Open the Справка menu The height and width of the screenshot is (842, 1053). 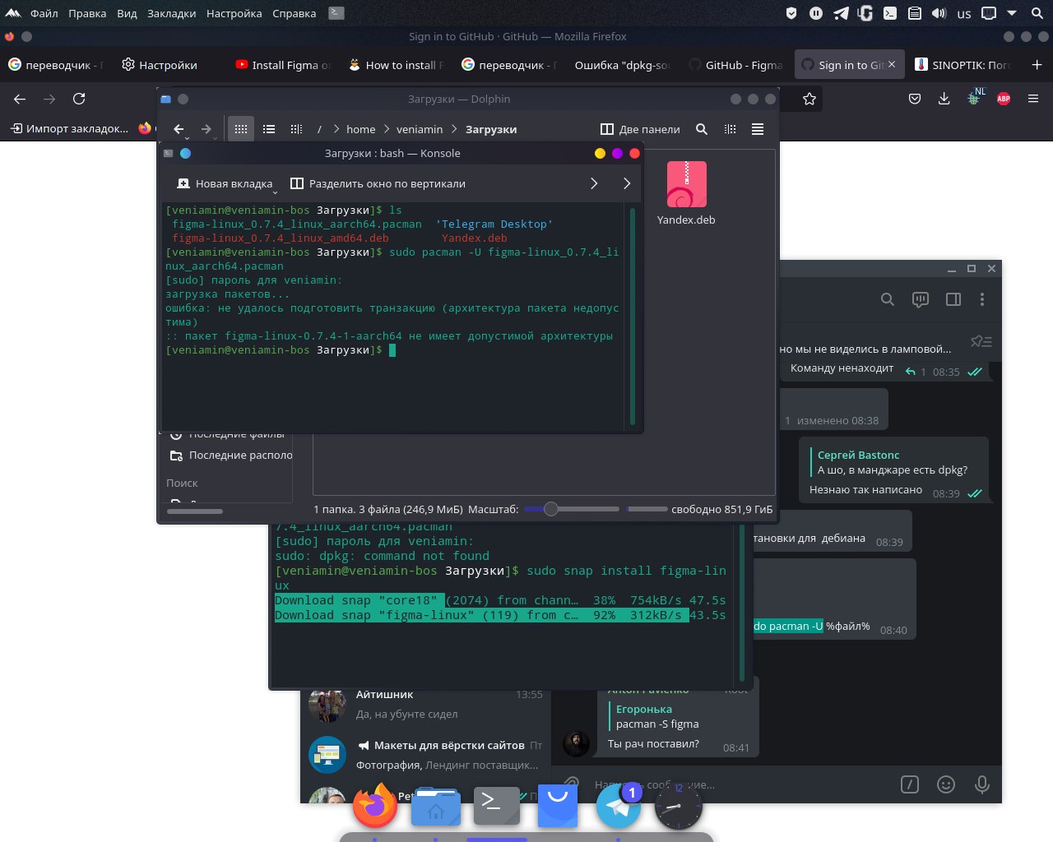[x=294, y=13]
